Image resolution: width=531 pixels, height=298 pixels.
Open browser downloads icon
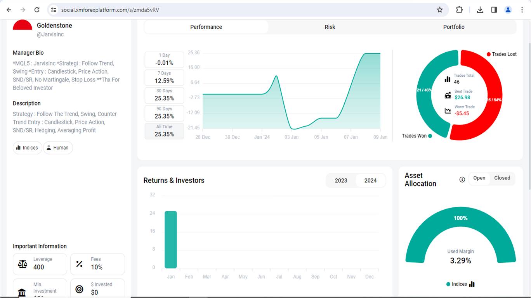click(x=480, y=10)
